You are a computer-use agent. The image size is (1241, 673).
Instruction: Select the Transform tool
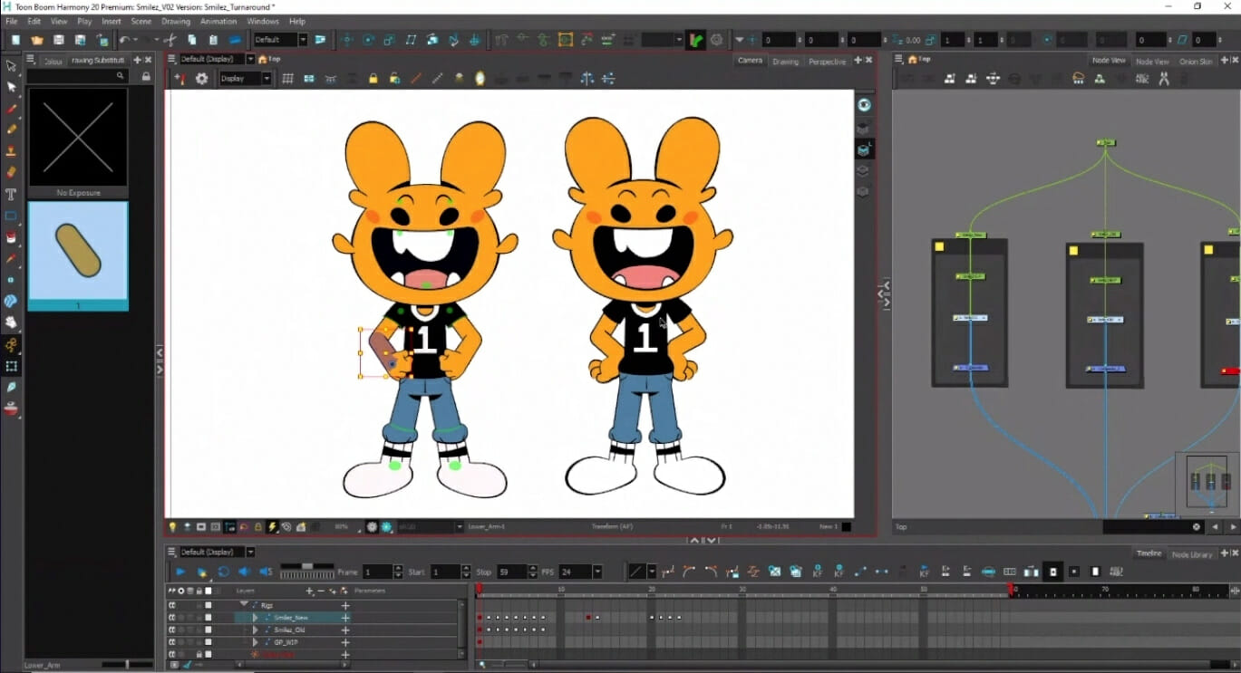[x=12, y=87]
